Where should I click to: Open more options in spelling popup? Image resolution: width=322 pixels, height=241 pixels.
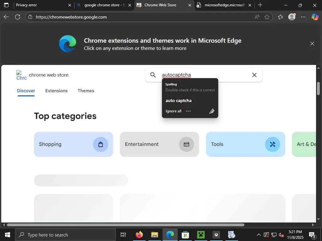(x=188, y=111)
